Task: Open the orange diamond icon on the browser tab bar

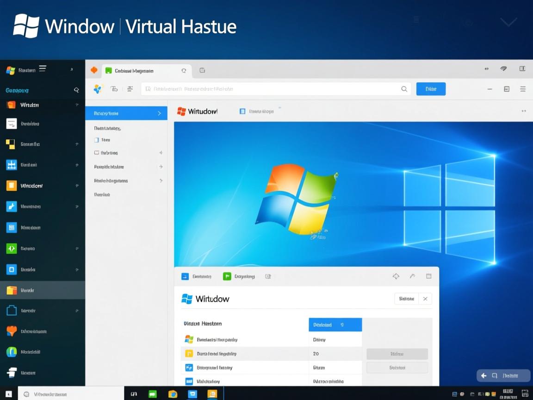Action: click(x=93, y=70)
